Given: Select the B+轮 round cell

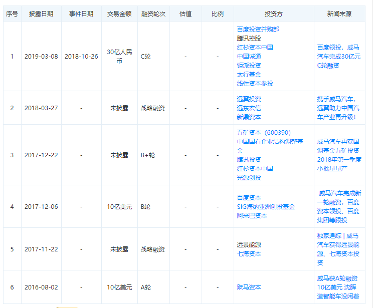Looking at the screenshot, I should coord(148,155).
